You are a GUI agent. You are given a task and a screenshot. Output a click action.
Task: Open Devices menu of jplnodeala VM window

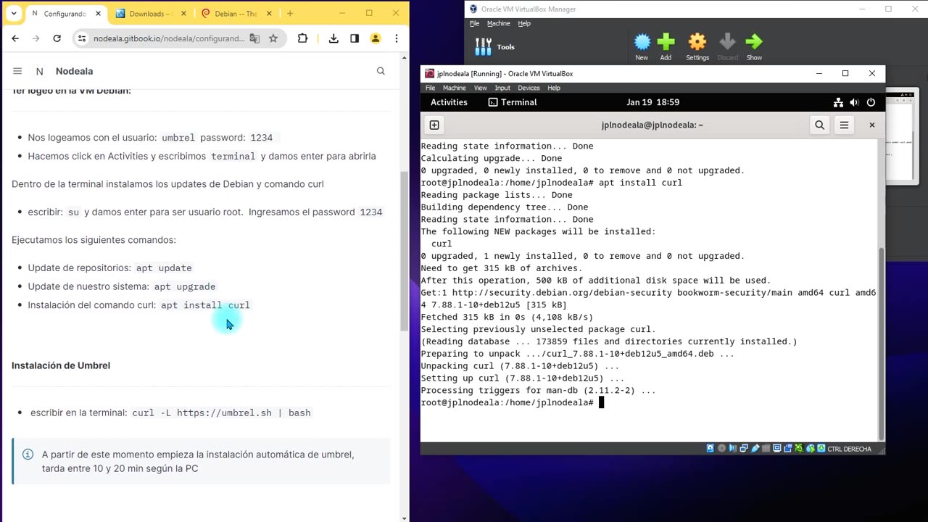pos(529,88)
